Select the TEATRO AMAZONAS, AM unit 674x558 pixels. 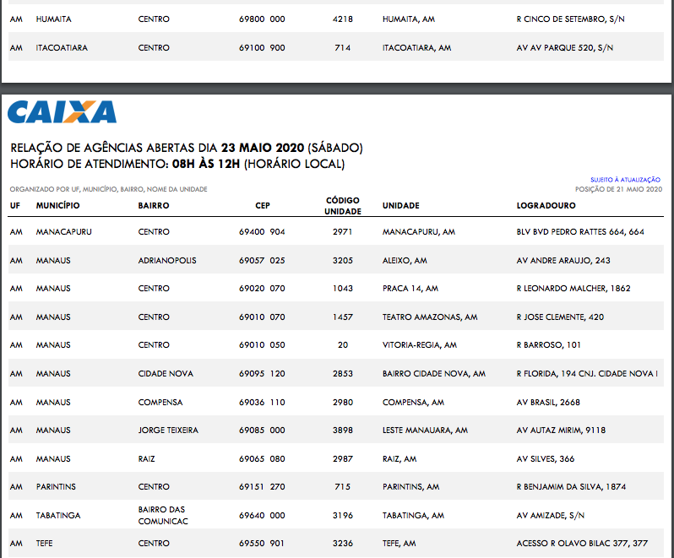[430, 317]
